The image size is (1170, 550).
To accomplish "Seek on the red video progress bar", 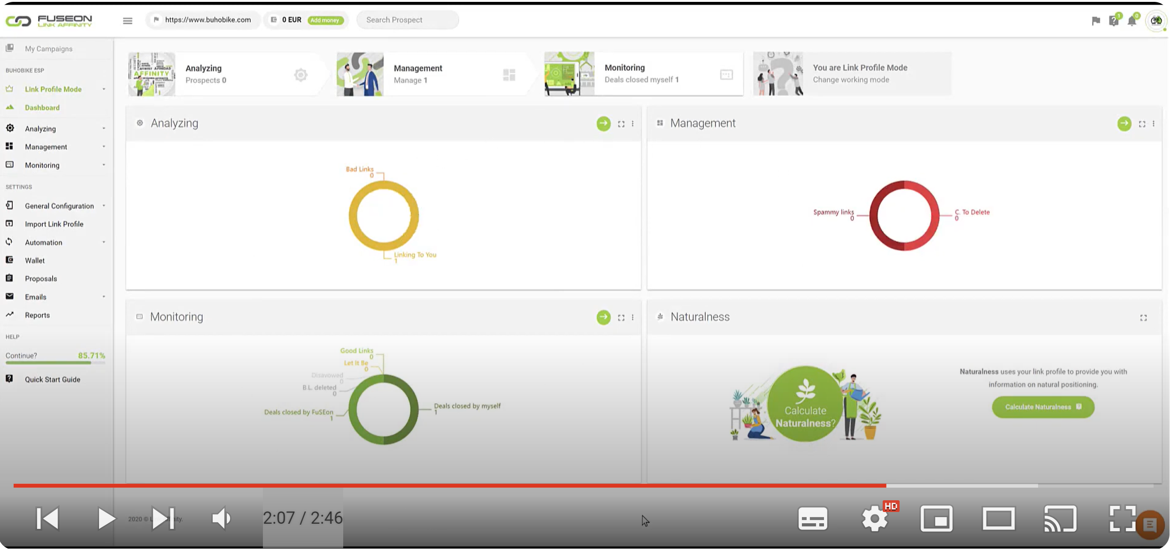I will (446, 486).
